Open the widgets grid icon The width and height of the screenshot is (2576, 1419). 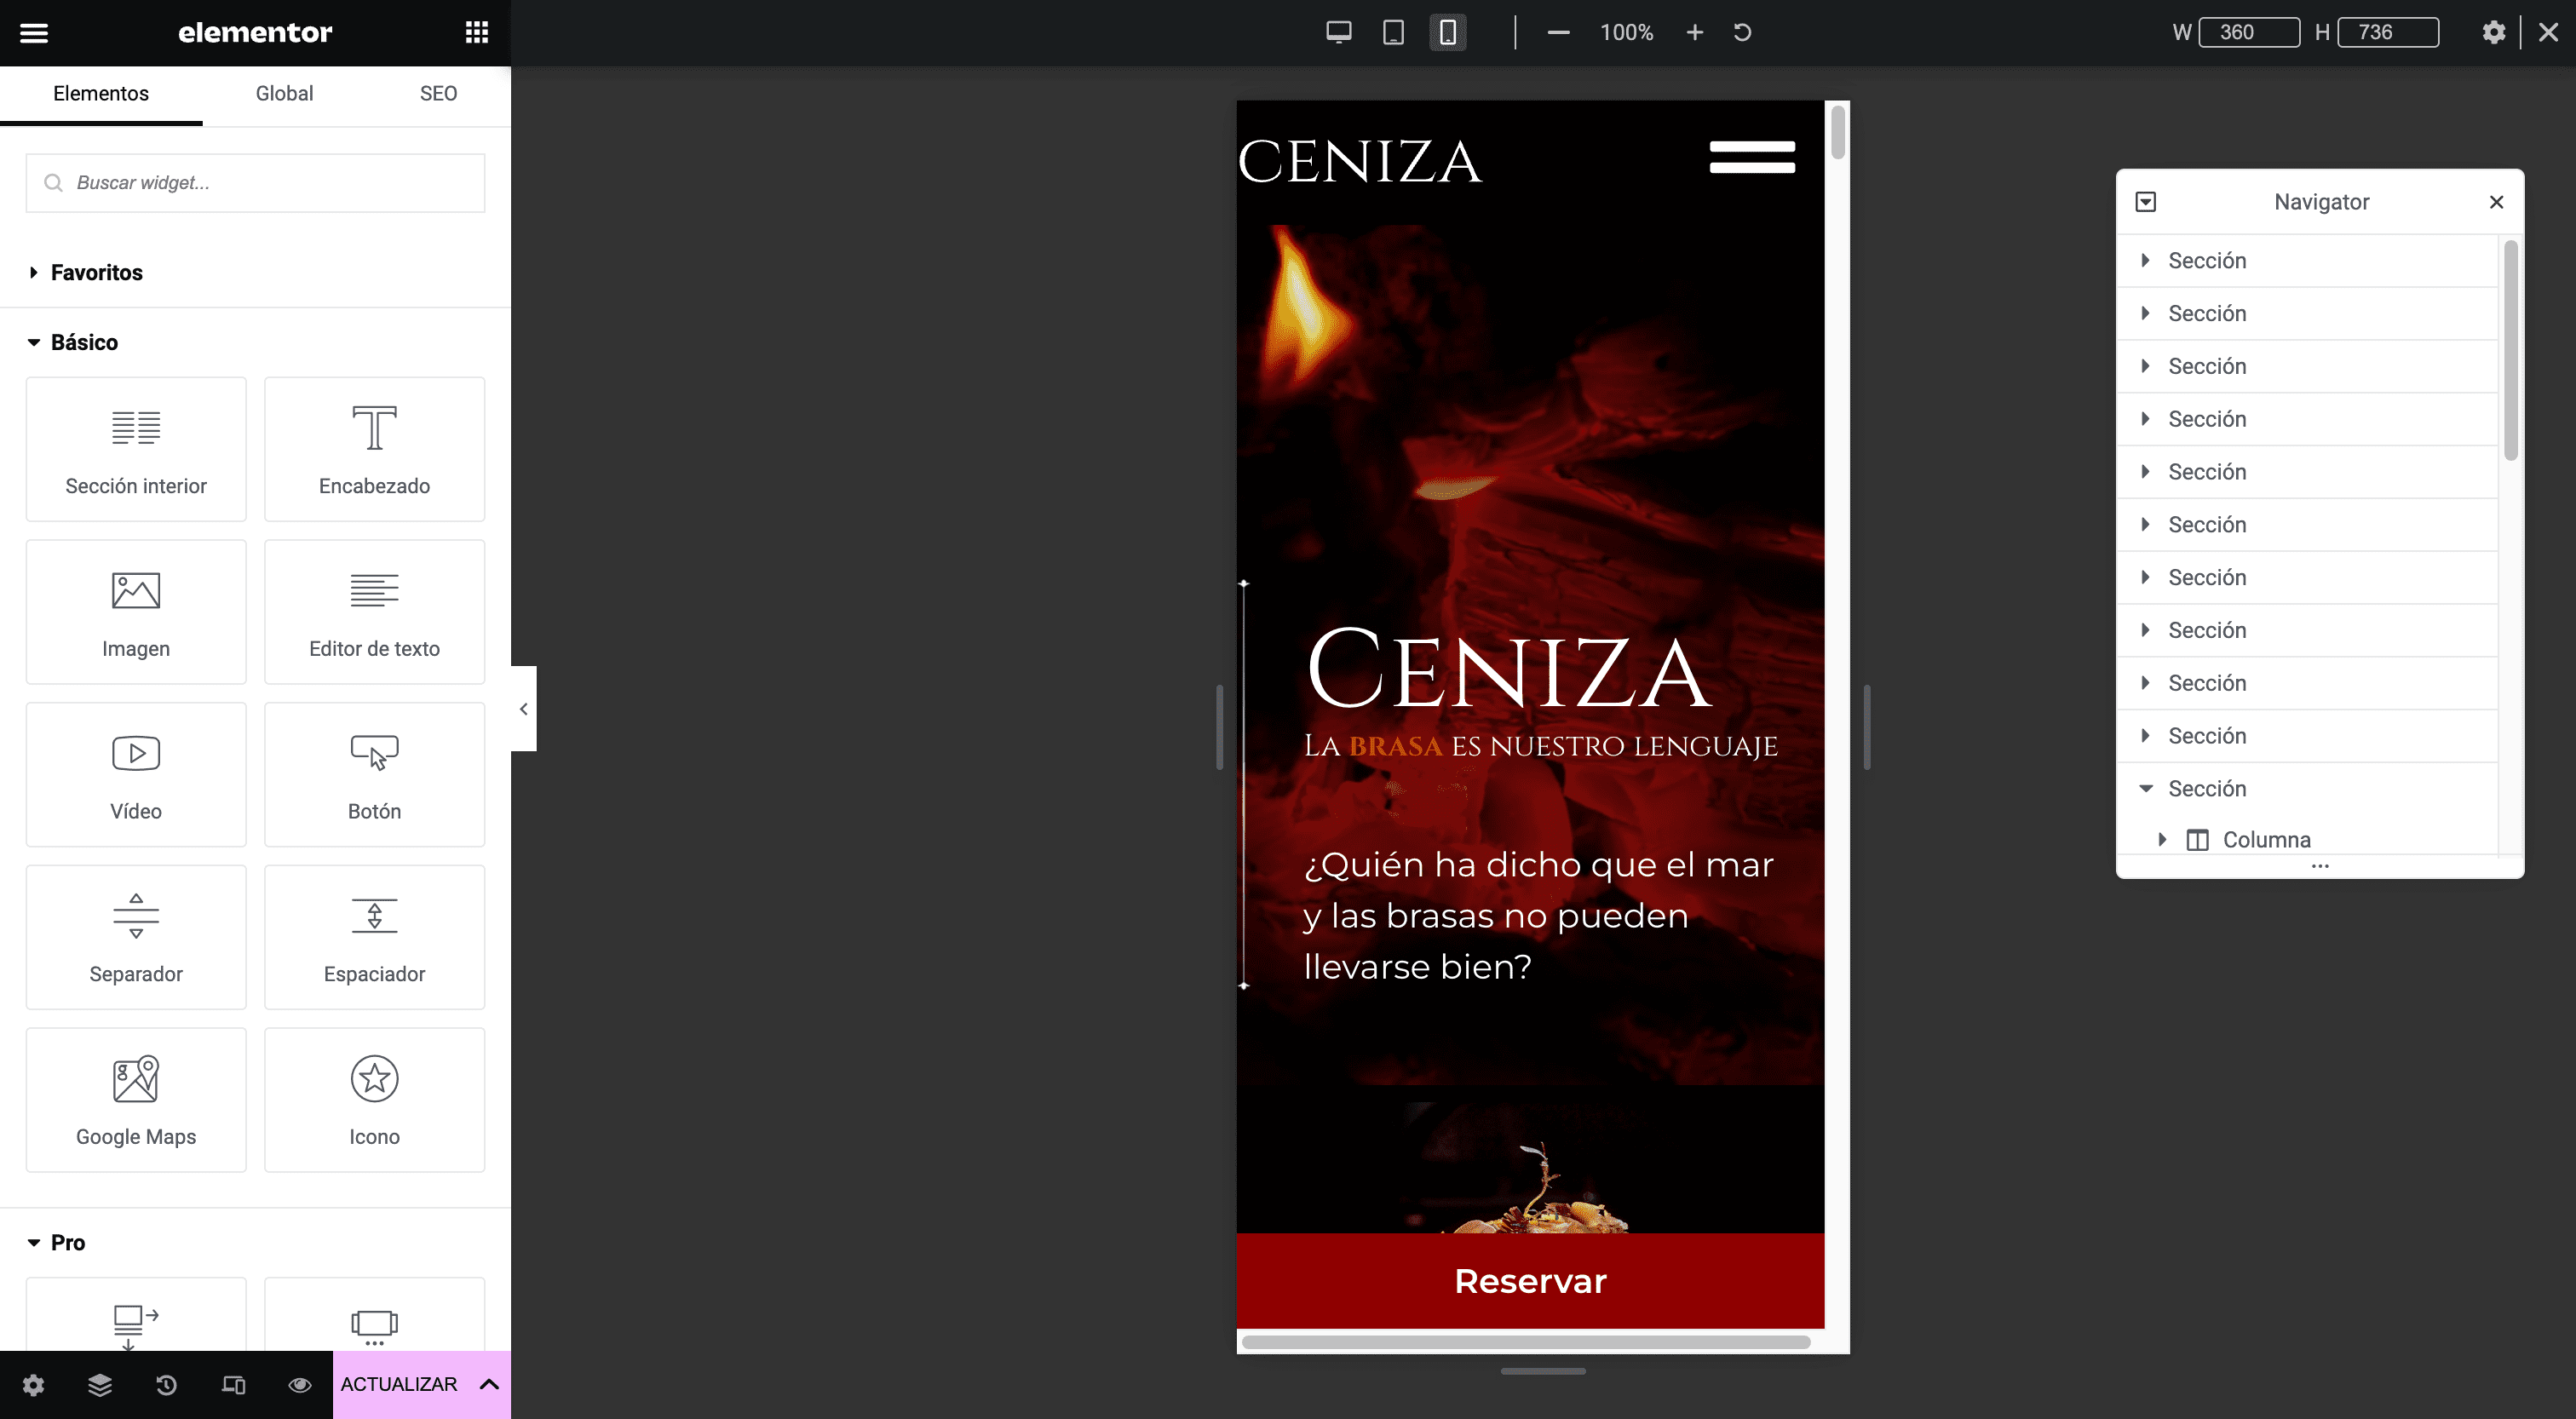click(x=477, y=33)
